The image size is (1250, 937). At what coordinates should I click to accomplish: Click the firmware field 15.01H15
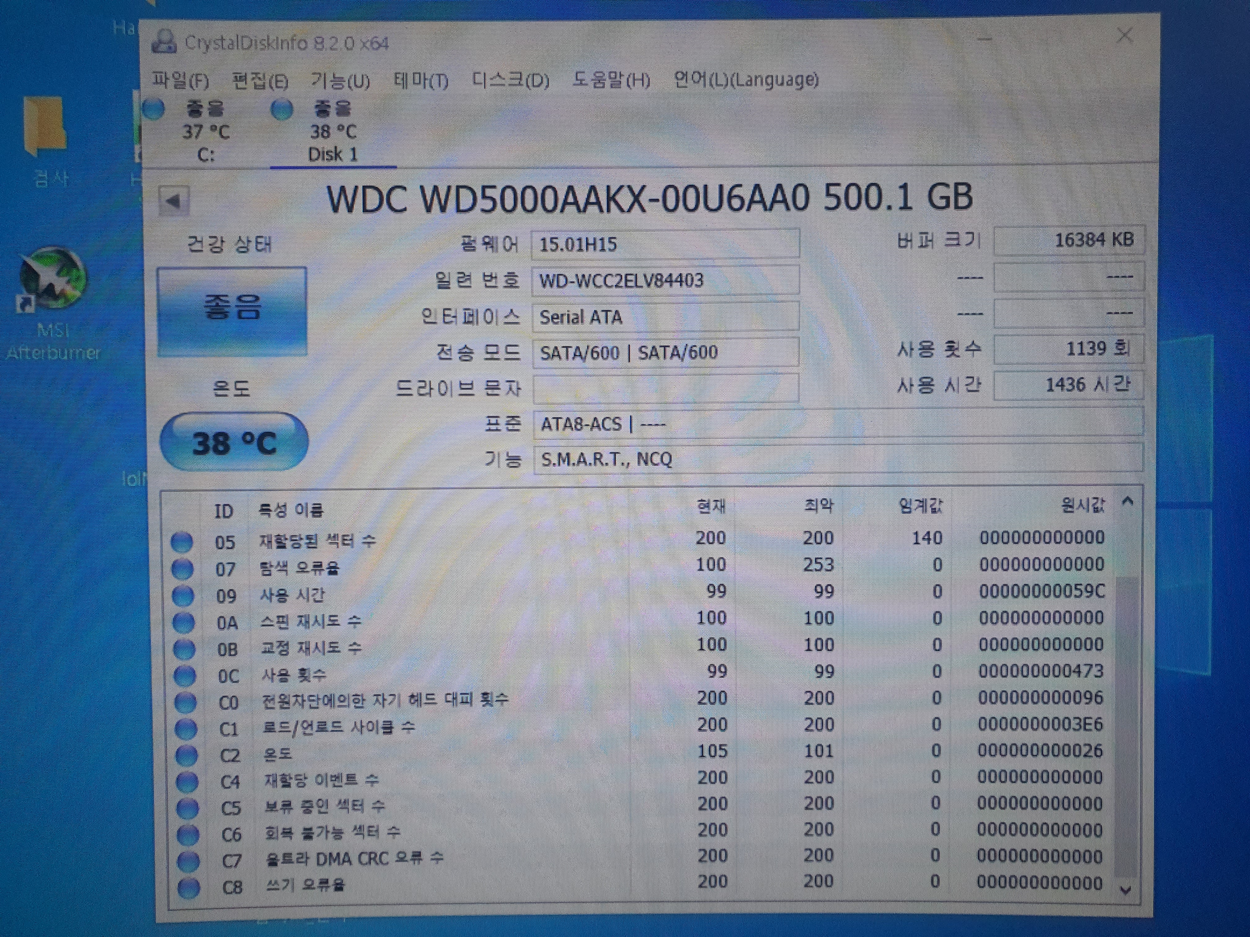665,244
